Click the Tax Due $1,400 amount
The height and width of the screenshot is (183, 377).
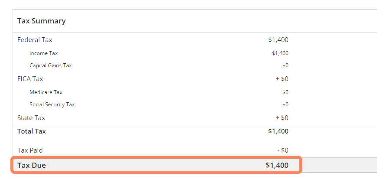[x=277, y=165]
